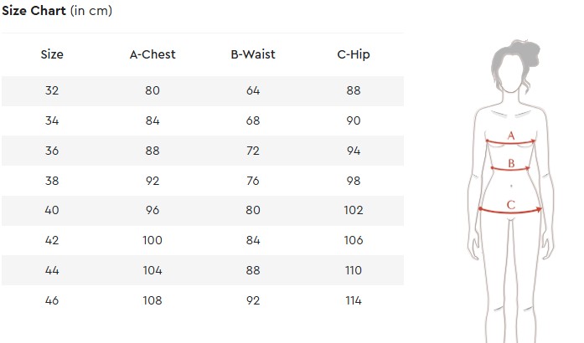
Task: Select the "C-Hip" column header
Action: pyautogui.click(x=354, y=55)
